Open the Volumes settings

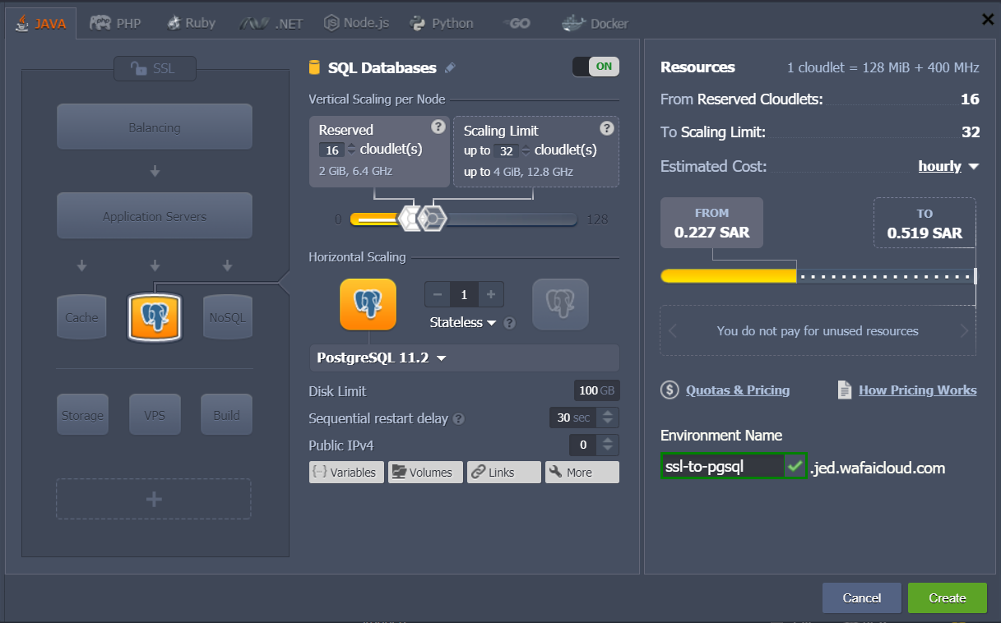click(x=425, y=472)
